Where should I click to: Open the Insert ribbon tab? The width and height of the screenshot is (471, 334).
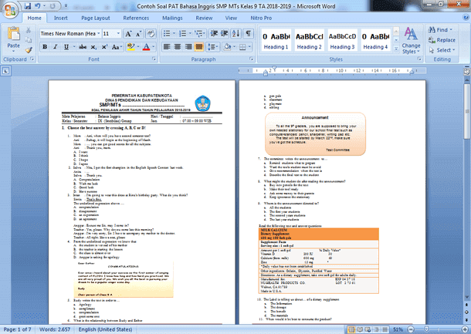(61, 18)
